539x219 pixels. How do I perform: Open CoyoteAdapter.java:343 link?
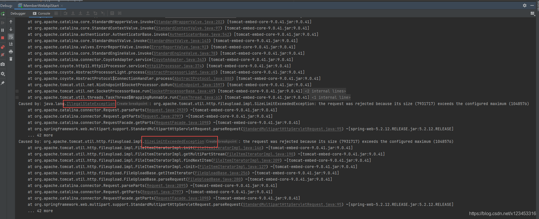(x=179, y=60)
